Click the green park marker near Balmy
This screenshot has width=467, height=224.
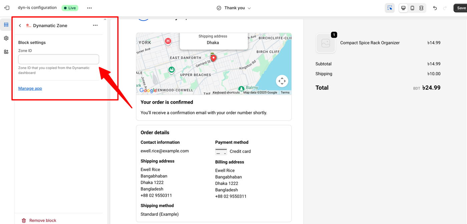[241, 89]
